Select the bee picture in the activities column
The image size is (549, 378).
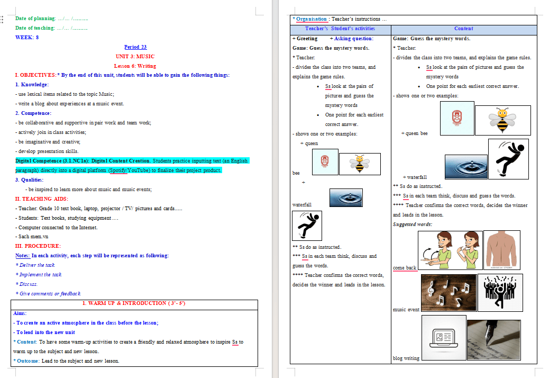pyautogui.click(x=360, y=164)
